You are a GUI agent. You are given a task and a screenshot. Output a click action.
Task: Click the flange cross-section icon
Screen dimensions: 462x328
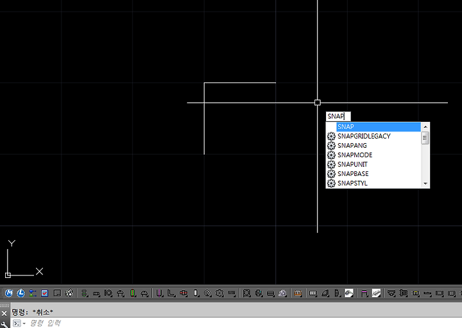(391, 293)
